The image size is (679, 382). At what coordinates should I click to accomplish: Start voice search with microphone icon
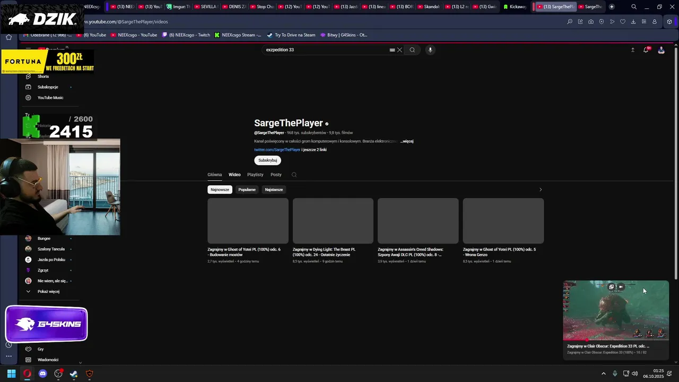430,50
